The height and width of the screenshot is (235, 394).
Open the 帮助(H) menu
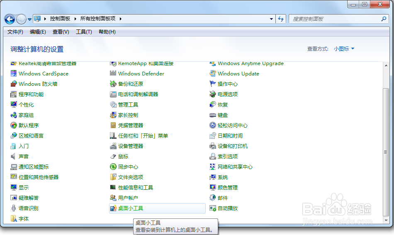pyautogui.click(x=107, y=32)
